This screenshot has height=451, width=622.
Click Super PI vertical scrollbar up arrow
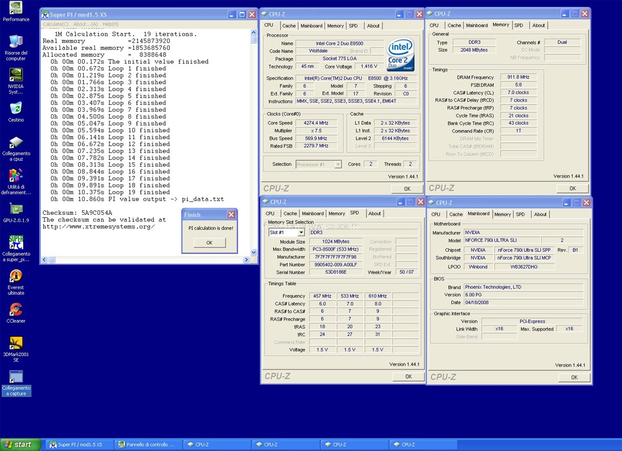pos(254,33)
